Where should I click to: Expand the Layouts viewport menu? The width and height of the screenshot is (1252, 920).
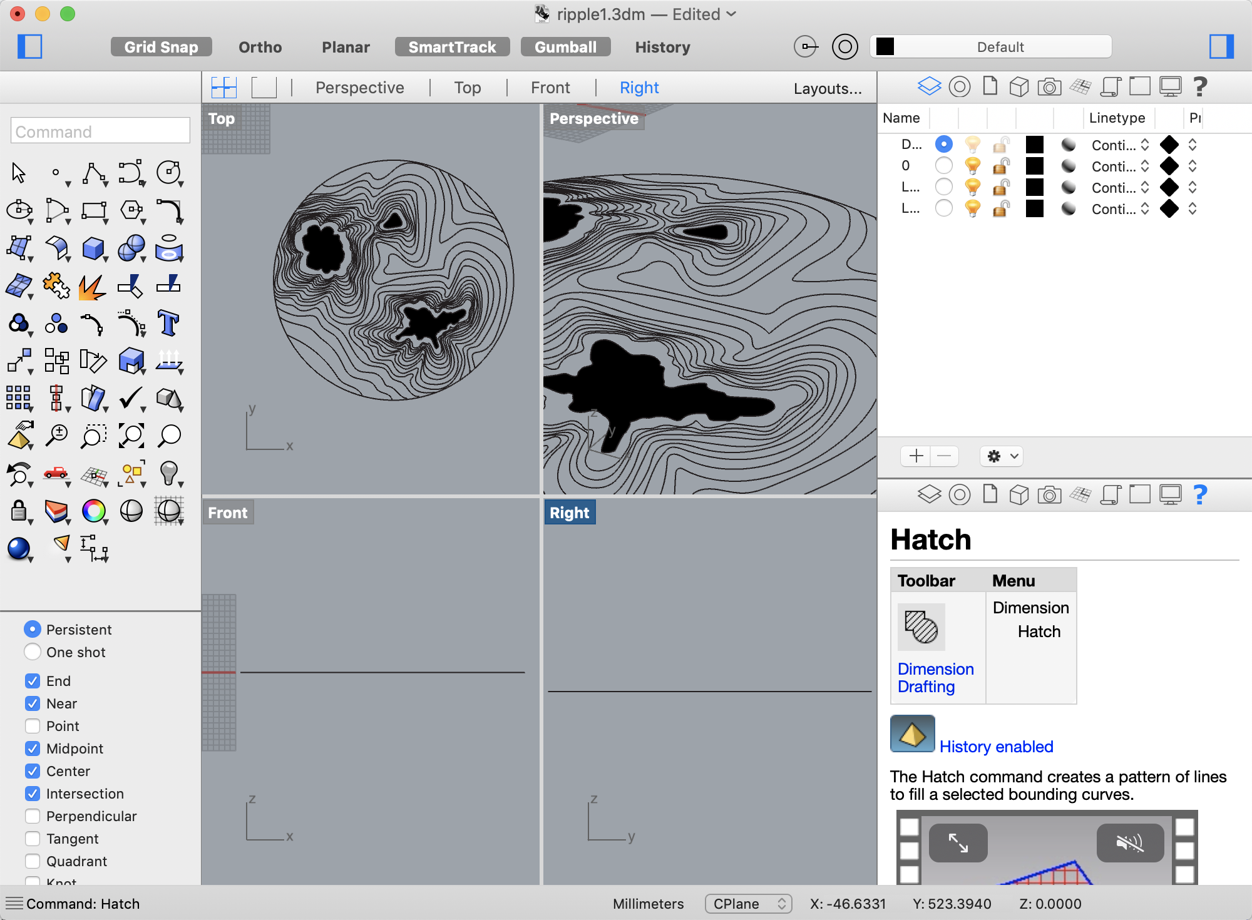click(827, 86)
